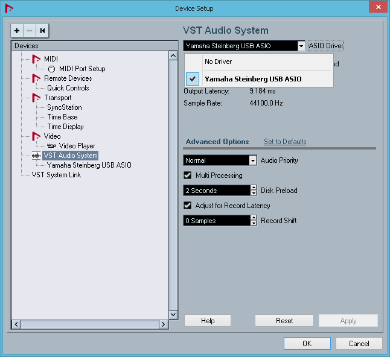Click the Transport red icon
The height and width of the screenshot is (357, 390).
click(36, 98)
